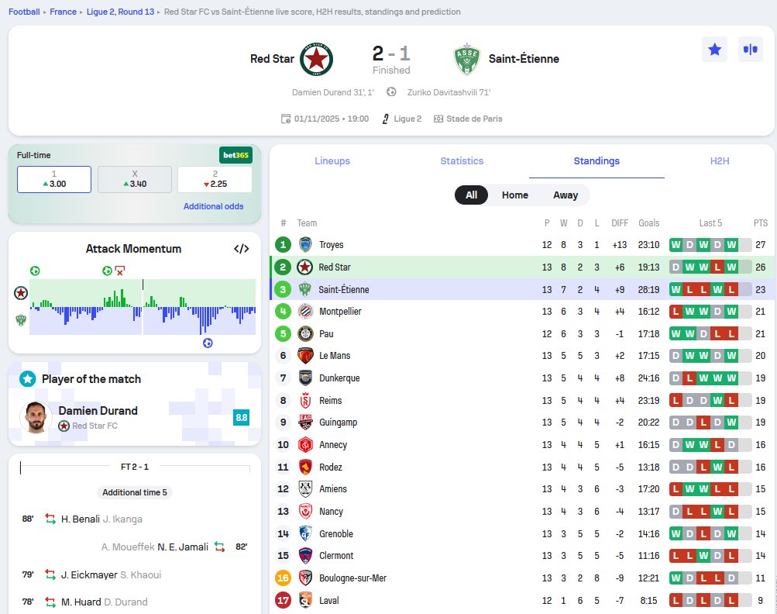Image resolution: width=777 pixels, height=614 pixels.
Task: Switch to the Lineups tab
Action: point(332,161)
